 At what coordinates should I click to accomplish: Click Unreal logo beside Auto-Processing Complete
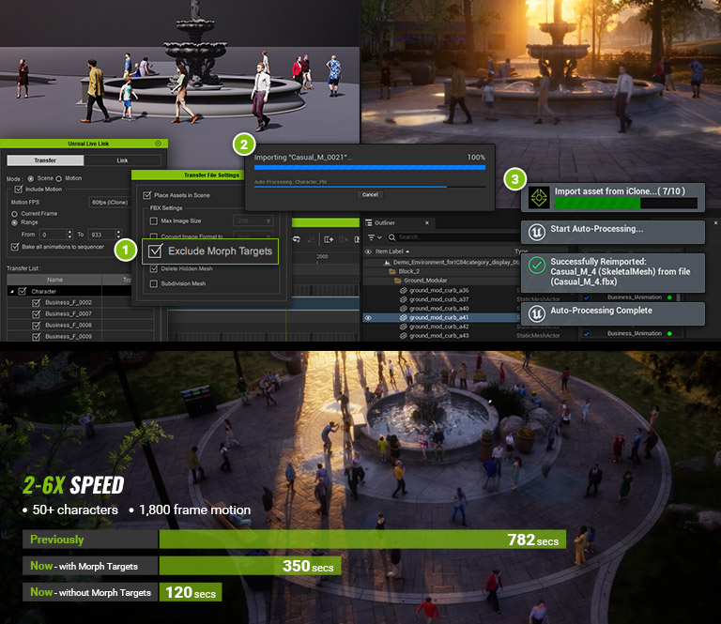point(538,312)
